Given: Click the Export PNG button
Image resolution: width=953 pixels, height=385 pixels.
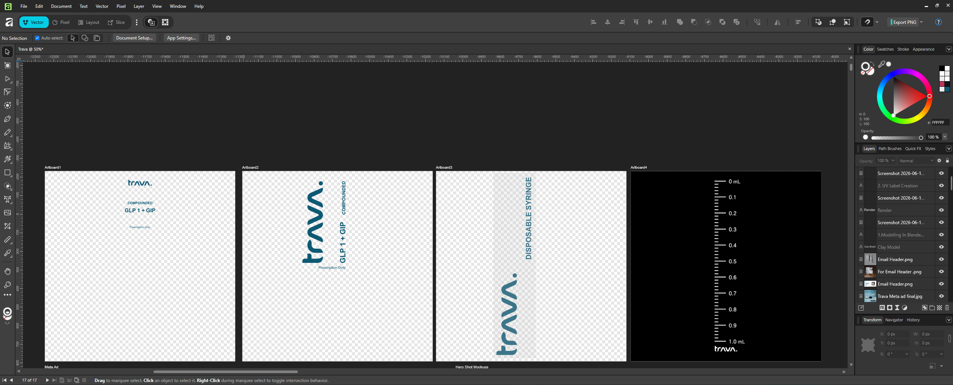Looking at the screenshot, I should pos(904,22).
